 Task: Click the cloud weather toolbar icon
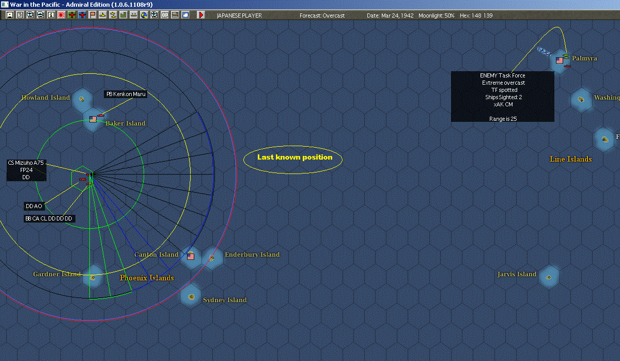pyautogui.click(x=185, y=15)
